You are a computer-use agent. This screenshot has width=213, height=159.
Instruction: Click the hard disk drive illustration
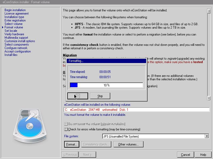click(x=30, y=126)
